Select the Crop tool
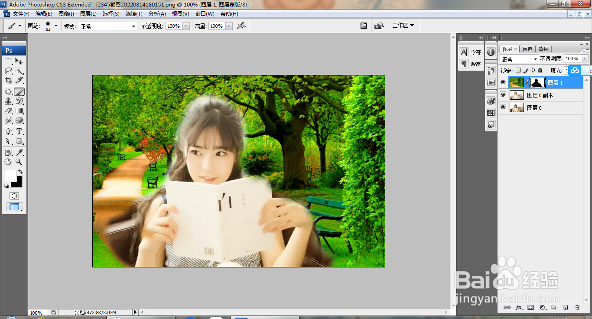Screen dimensions: 592x319 pos(8,80)
